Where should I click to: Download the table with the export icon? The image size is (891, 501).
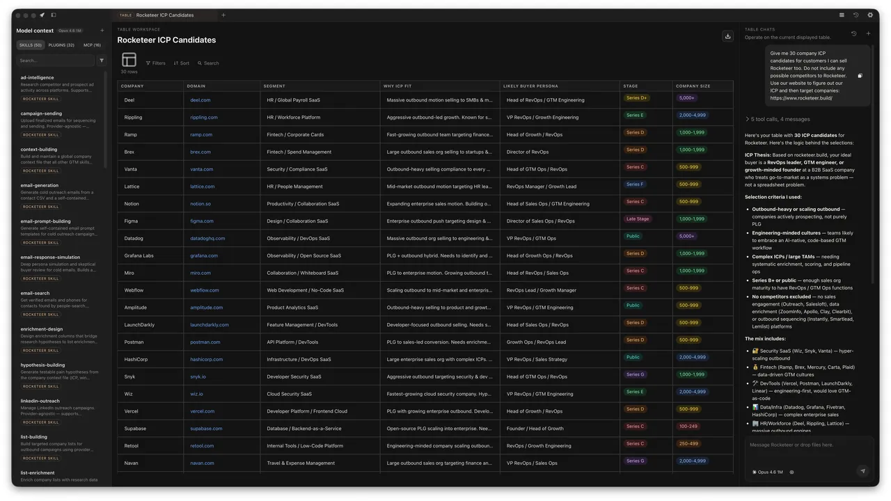727,36
